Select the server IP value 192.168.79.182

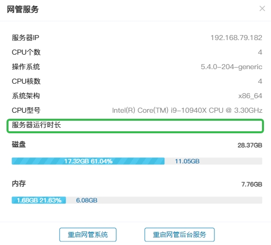tap(236, 38)
